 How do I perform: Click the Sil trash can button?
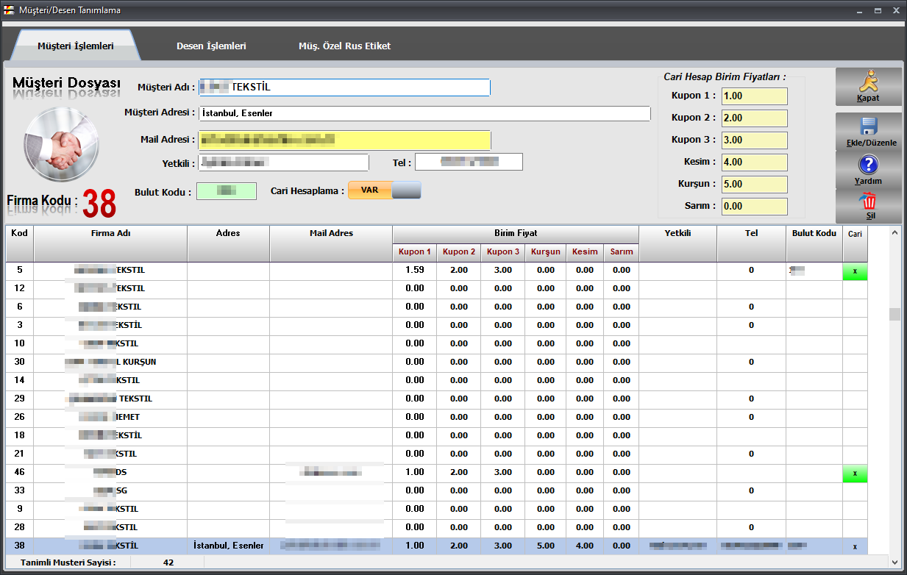[868, 206]
